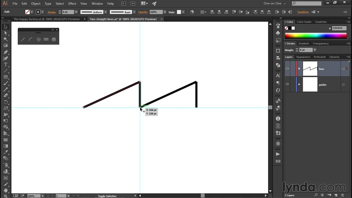The width and height of the screenshot is (352, 198).
Task: Select the Lasso tool
Action: tap(5, 46)
